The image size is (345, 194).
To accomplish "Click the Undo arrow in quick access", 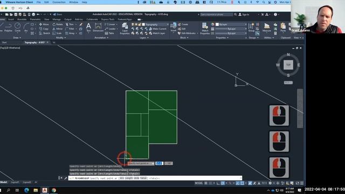I will (38, 15).
